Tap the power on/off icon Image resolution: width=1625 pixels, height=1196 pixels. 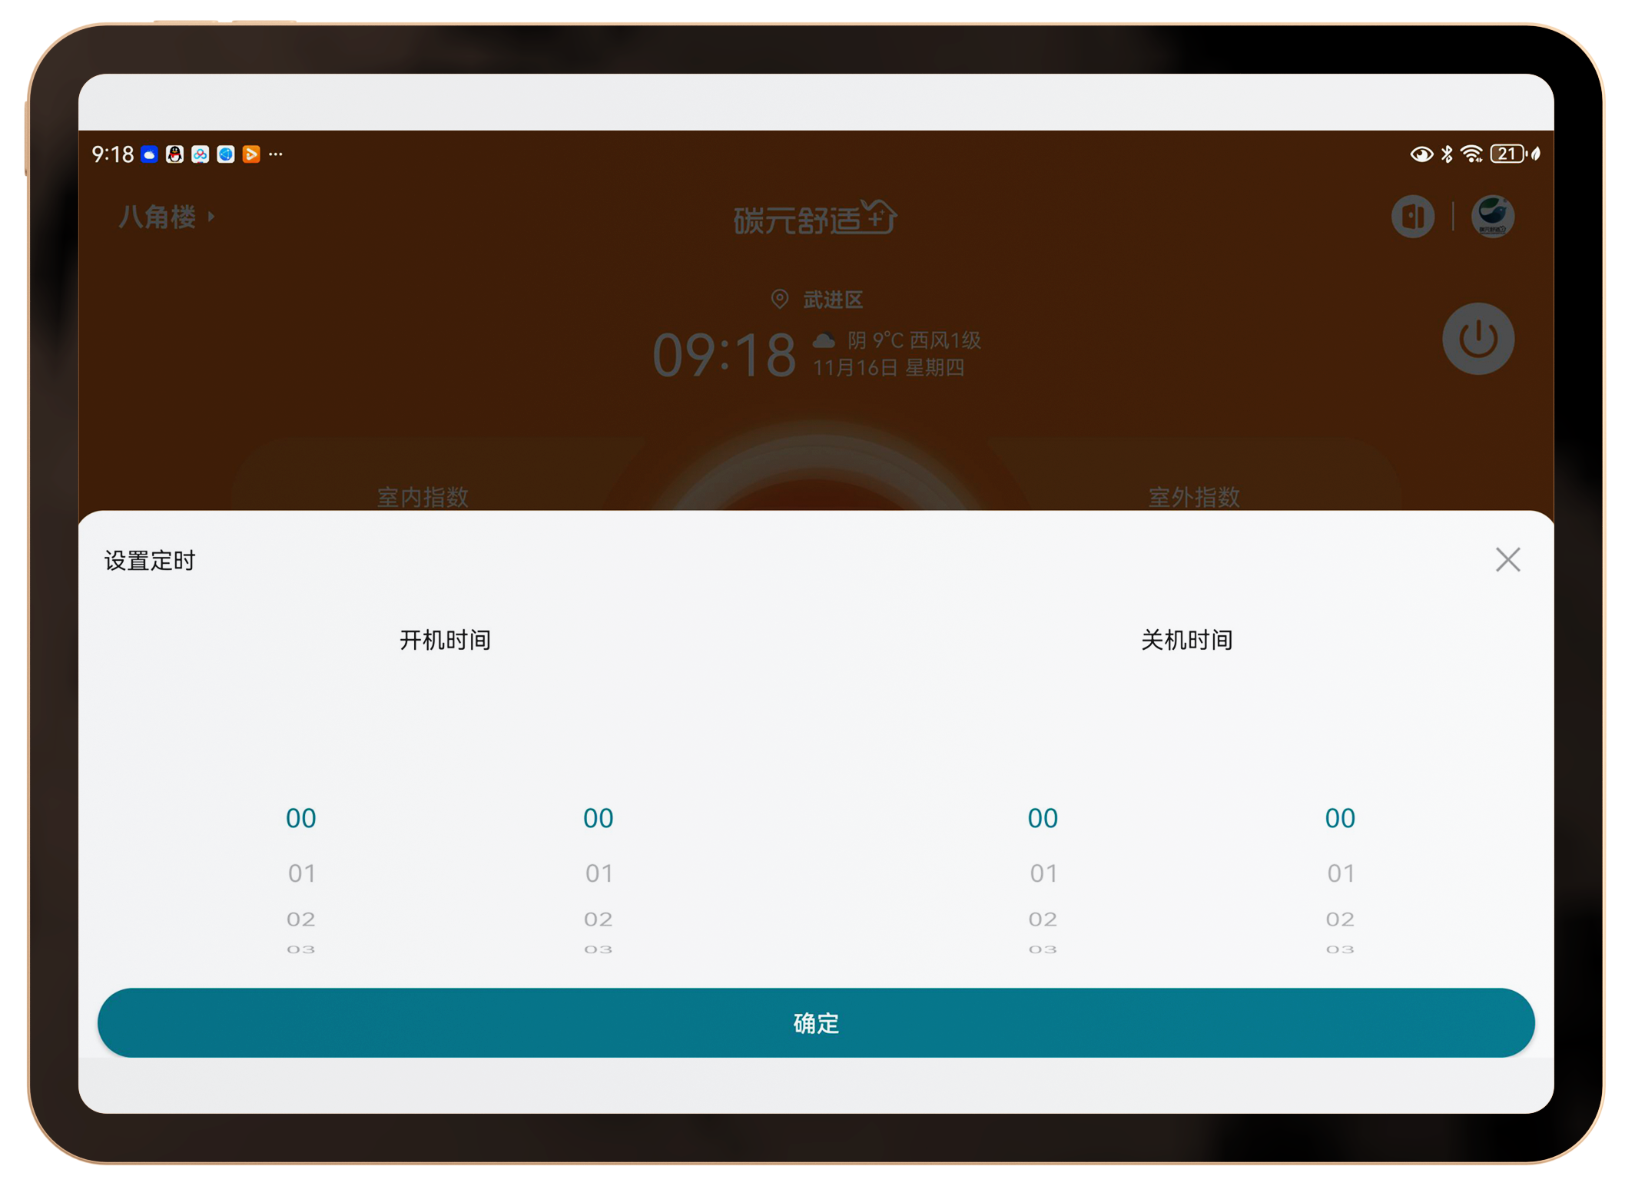pyautogui.click(x=1477, y=339)
